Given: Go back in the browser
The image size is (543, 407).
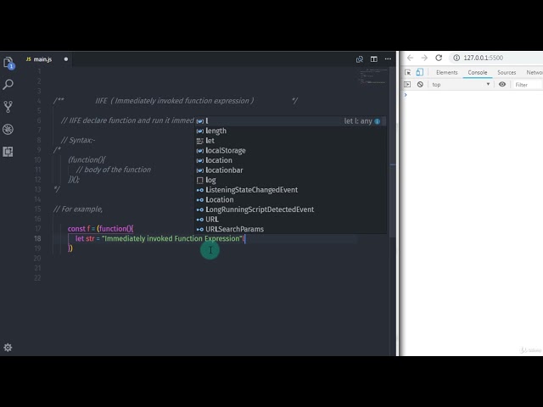Looking at the screenshot, I should [410, 58].
